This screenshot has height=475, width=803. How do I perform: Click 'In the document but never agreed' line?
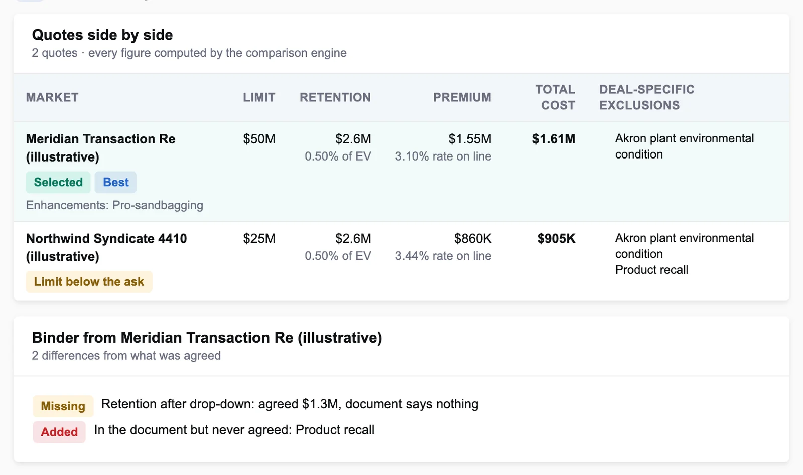pos(234,430)
